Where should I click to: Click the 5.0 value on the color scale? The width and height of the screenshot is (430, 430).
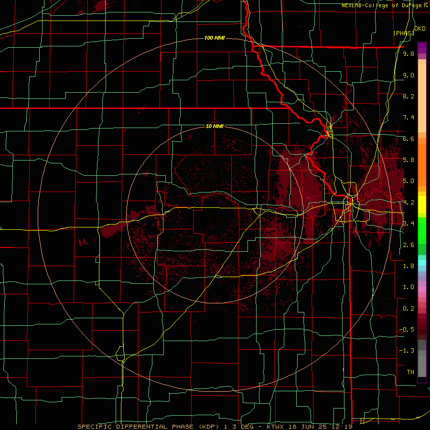coord(408,181)
